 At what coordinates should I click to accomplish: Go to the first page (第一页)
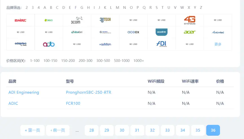coord(32,130)
